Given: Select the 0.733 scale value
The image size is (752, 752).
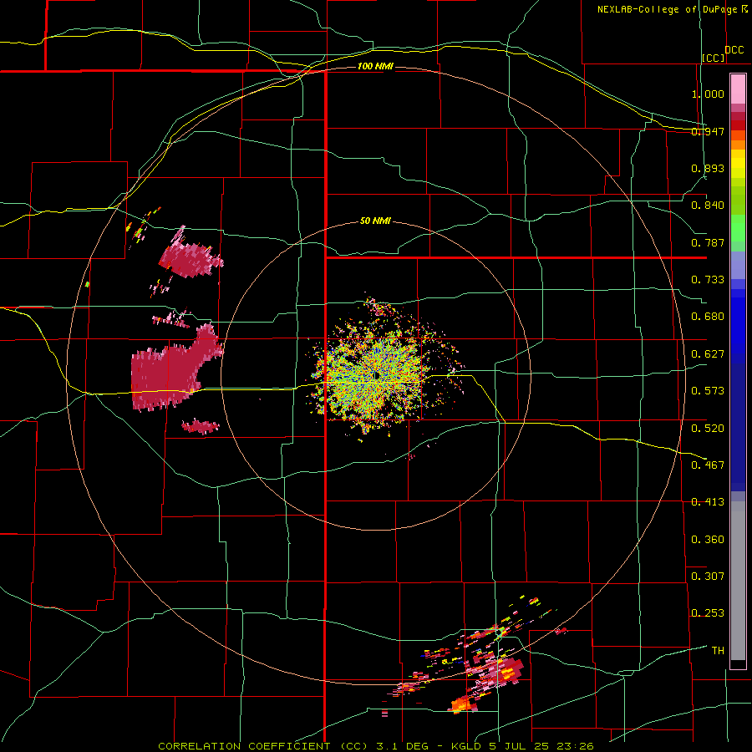Looking at the screenshot, I should click(x=708, y=280).
